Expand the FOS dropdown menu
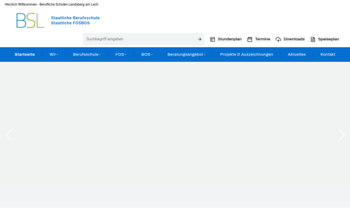Viewport: 350px width, 219px height. tap(121, 54)
